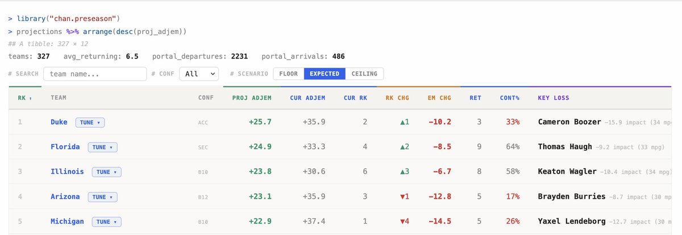Open the Illinois team link
The width and height of the screenshot is (682, 235).
67,171
